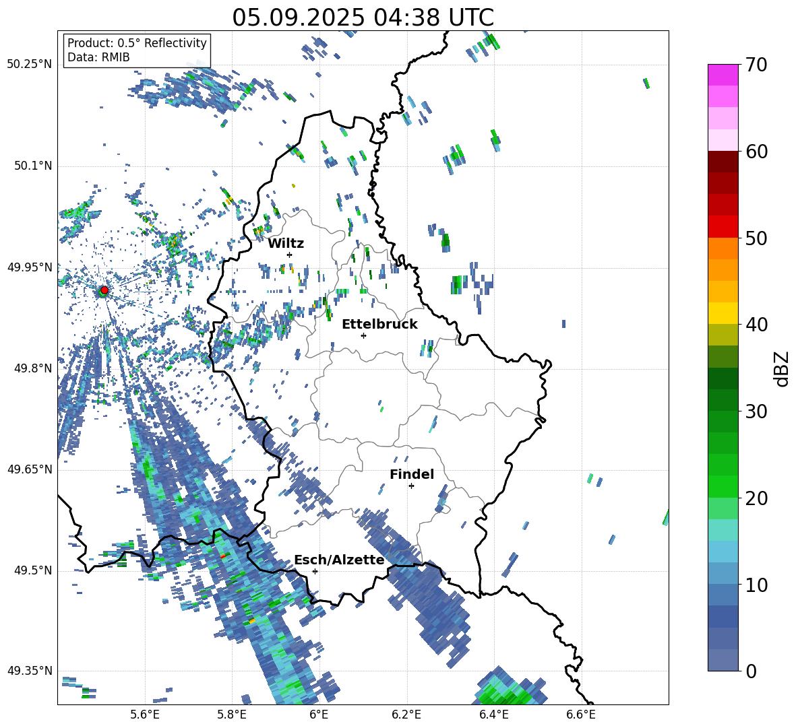Click the 20 value on the colorbar
Image resolution: width=798 pixels, height=728 pixels.
pos(756,498)
